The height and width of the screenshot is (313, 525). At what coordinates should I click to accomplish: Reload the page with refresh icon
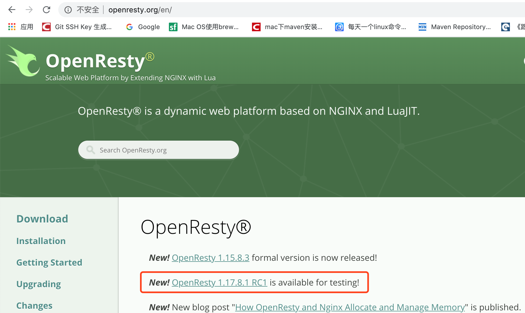tap(47, 10)
